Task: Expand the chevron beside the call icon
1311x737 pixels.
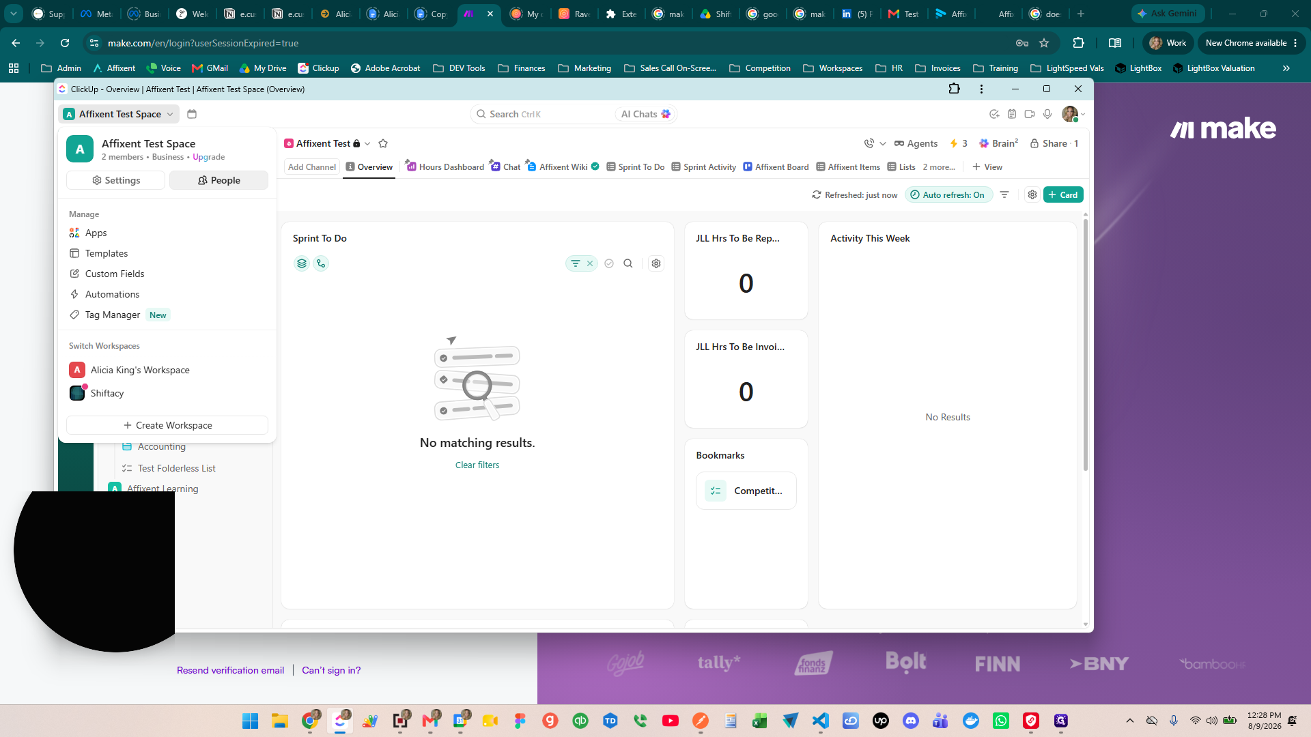Action: pos(883,143)
